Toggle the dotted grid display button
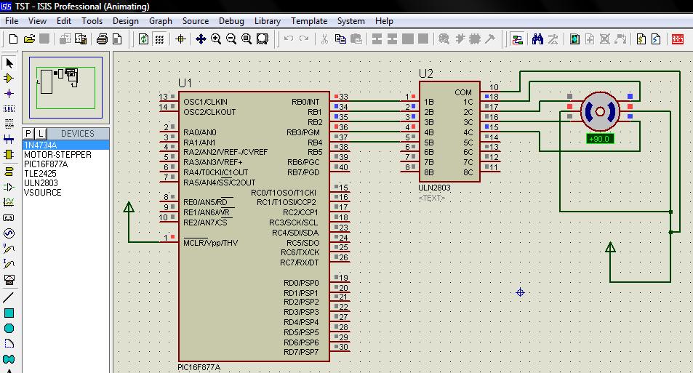 coord(159,39)
